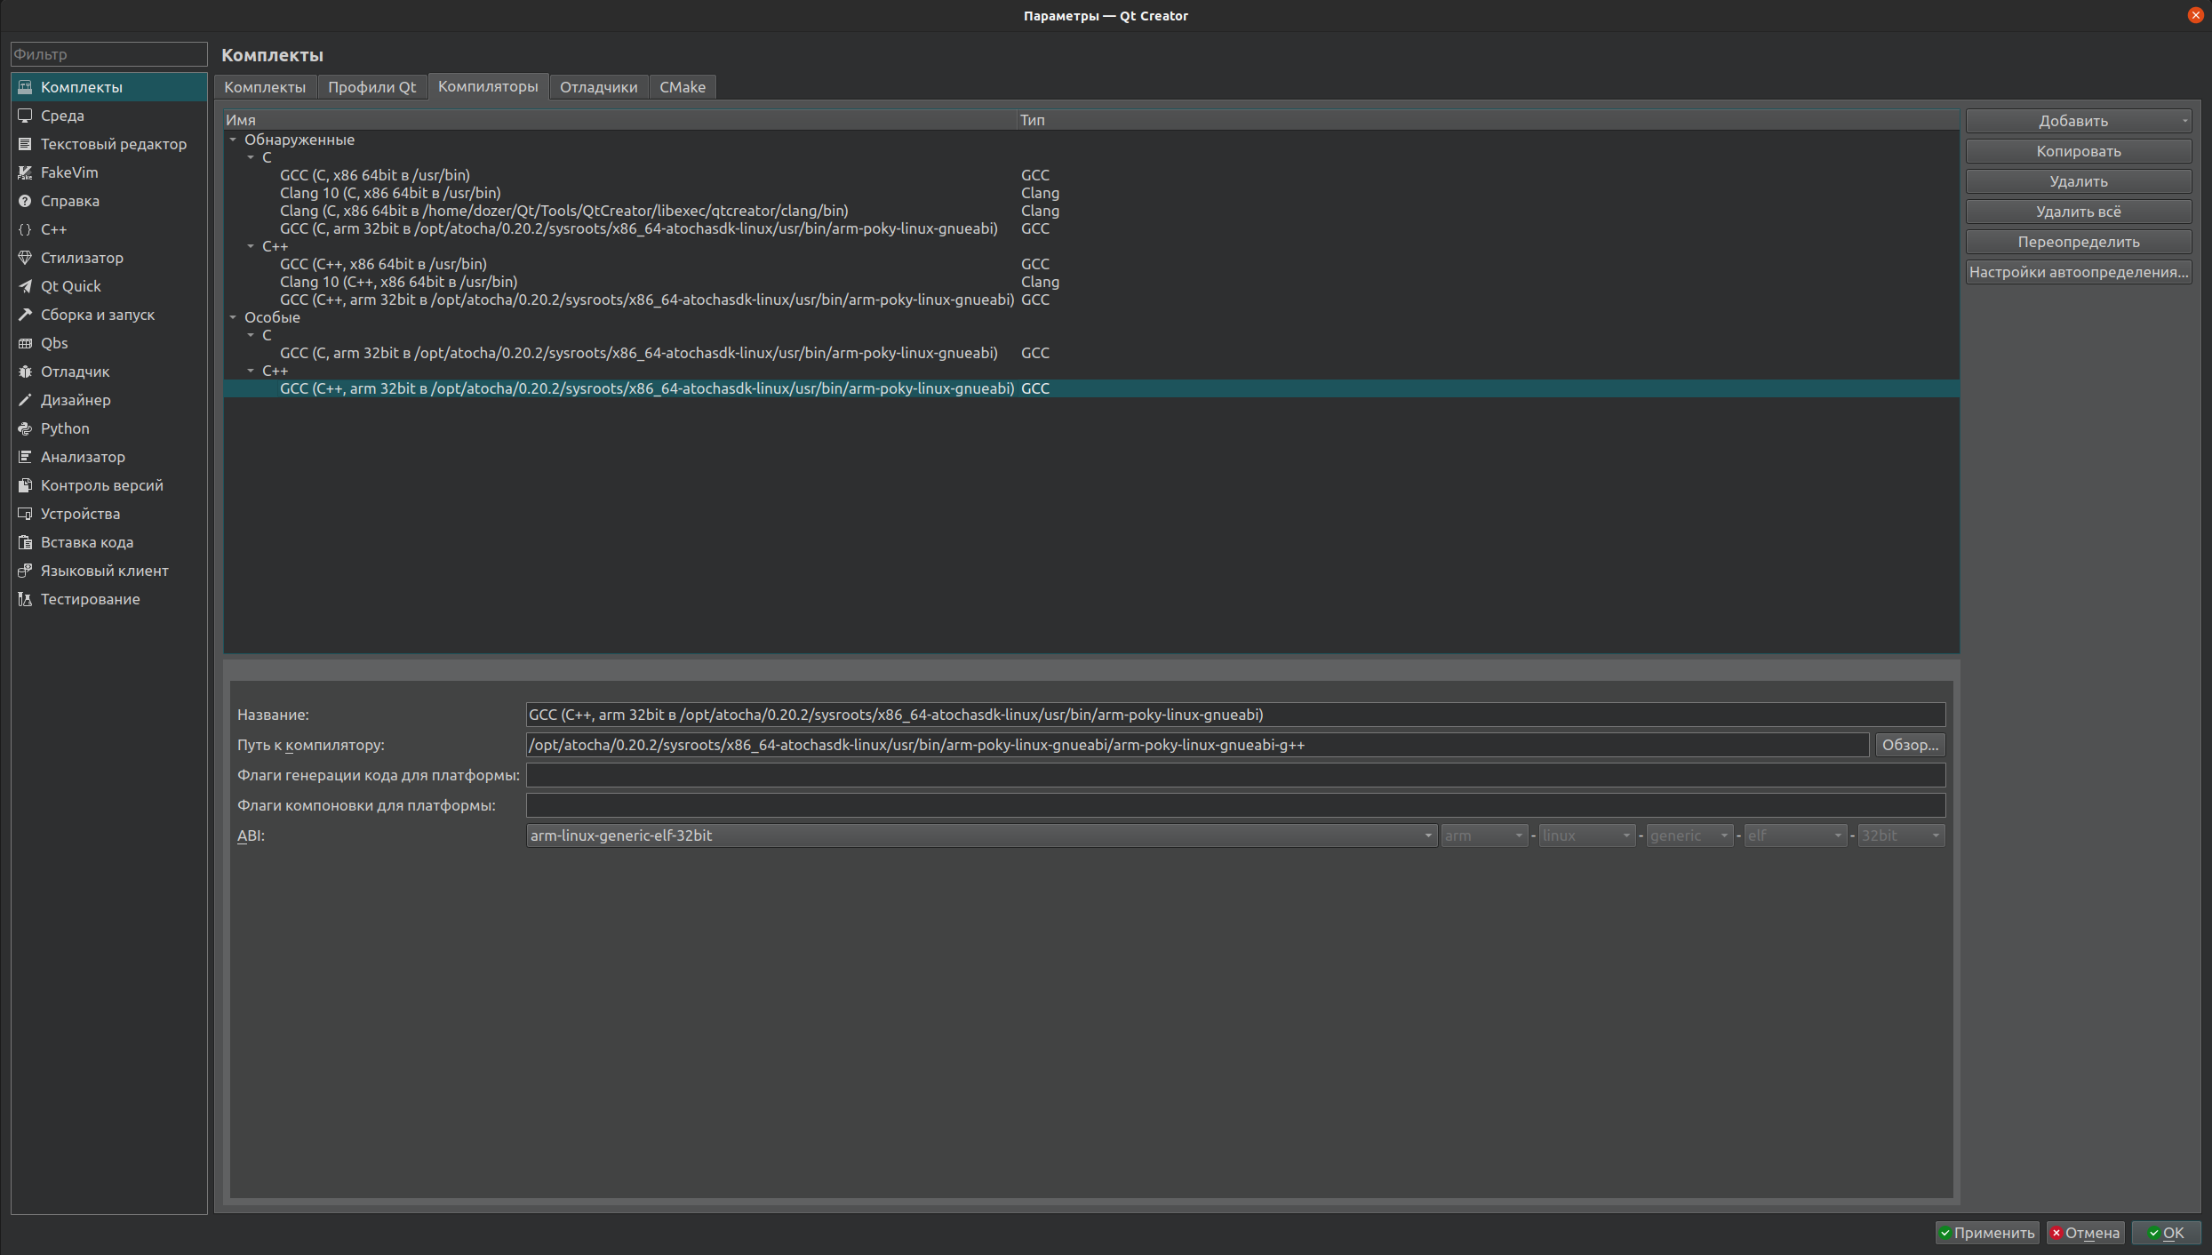Collapse the Обнаруженные tree group
This screenshot has height=1255, width=2212.
click(233, 140)
